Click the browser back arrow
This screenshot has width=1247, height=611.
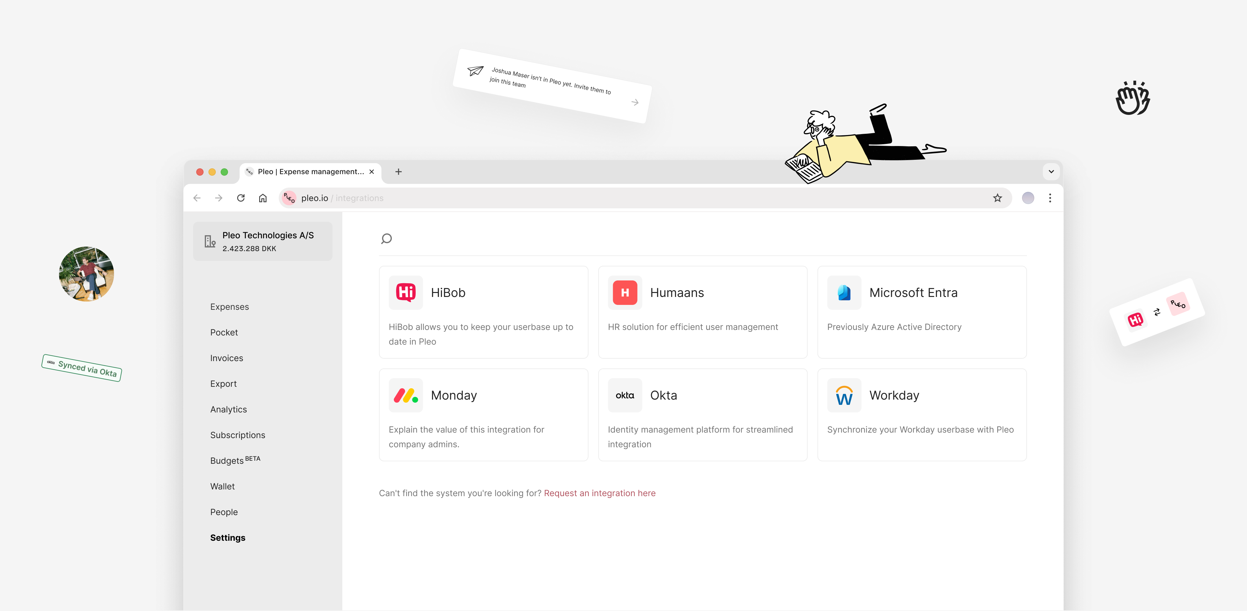tap(197, 198)
